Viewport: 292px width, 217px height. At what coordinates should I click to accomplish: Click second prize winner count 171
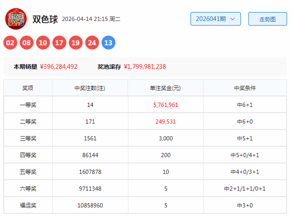tap(90, 122)
